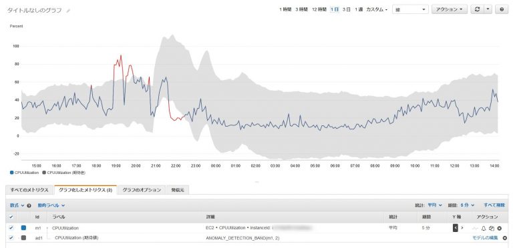Image resolution: width=513 pixels, height=248 pixels.
Task: Open the help question mark icon
Action: pyautogui.click(x=502, y=9)
